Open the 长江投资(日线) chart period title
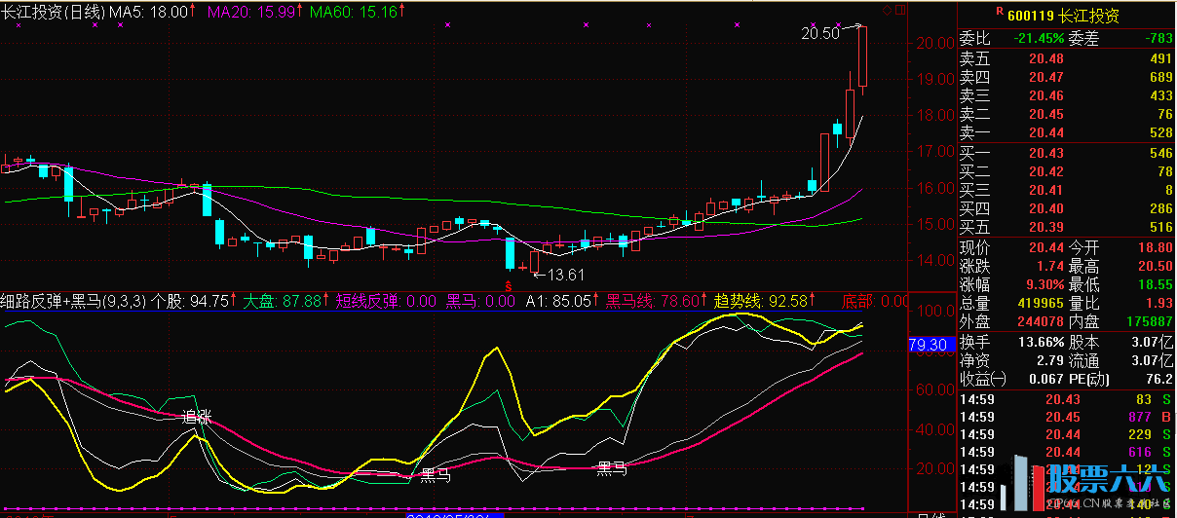Screen dimensions: 1177x518 pyautogui.click(x=52, y=10)
